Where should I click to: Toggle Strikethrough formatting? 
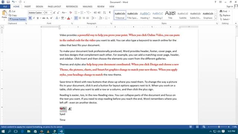44,18
